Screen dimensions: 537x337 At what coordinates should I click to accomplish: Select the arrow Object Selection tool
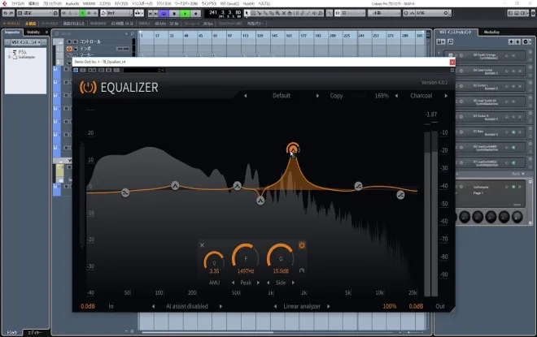[x=247, y=13]
